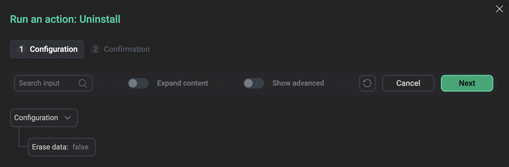Click the 'Show advanced' label text
509x167 pixels.
pyautogui.click(x=298, y=83)
